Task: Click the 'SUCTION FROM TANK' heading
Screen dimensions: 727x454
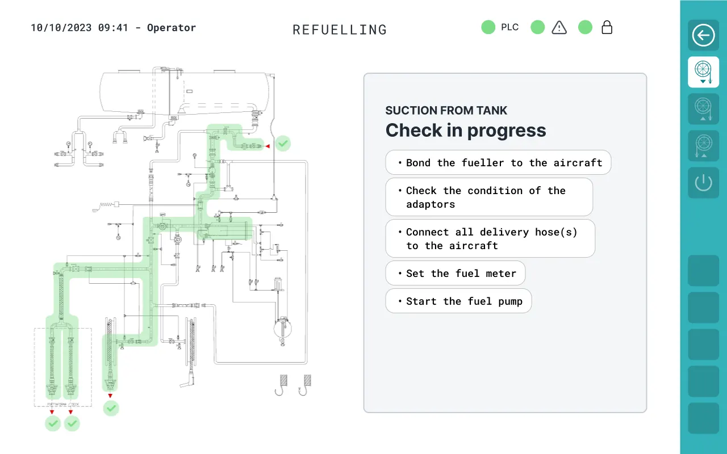Action: coord(446,111)
